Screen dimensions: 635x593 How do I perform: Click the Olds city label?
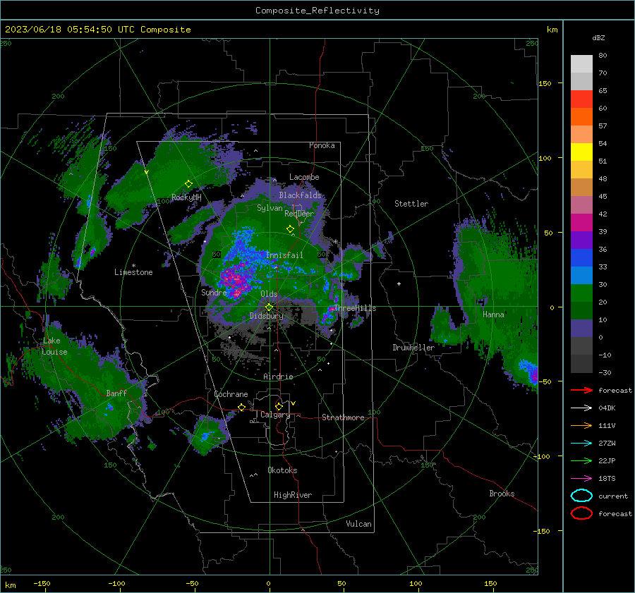(269, 294)
